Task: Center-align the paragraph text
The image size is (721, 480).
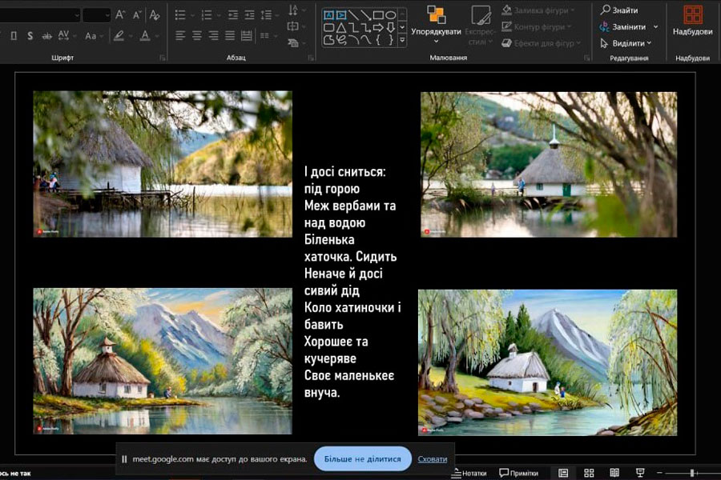Action: (x=196, y=36)
